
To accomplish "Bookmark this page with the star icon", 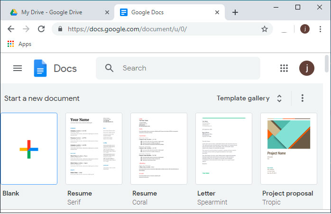I will (265, 29).
